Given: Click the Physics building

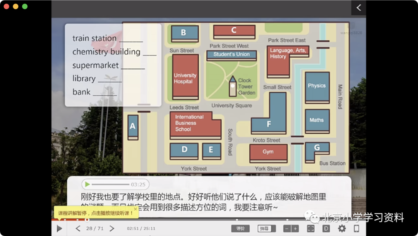Looking at the screenshot, I should pos(317,87).
